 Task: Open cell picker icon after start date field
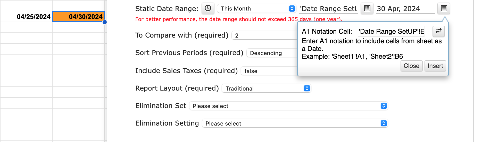(367, 8)
